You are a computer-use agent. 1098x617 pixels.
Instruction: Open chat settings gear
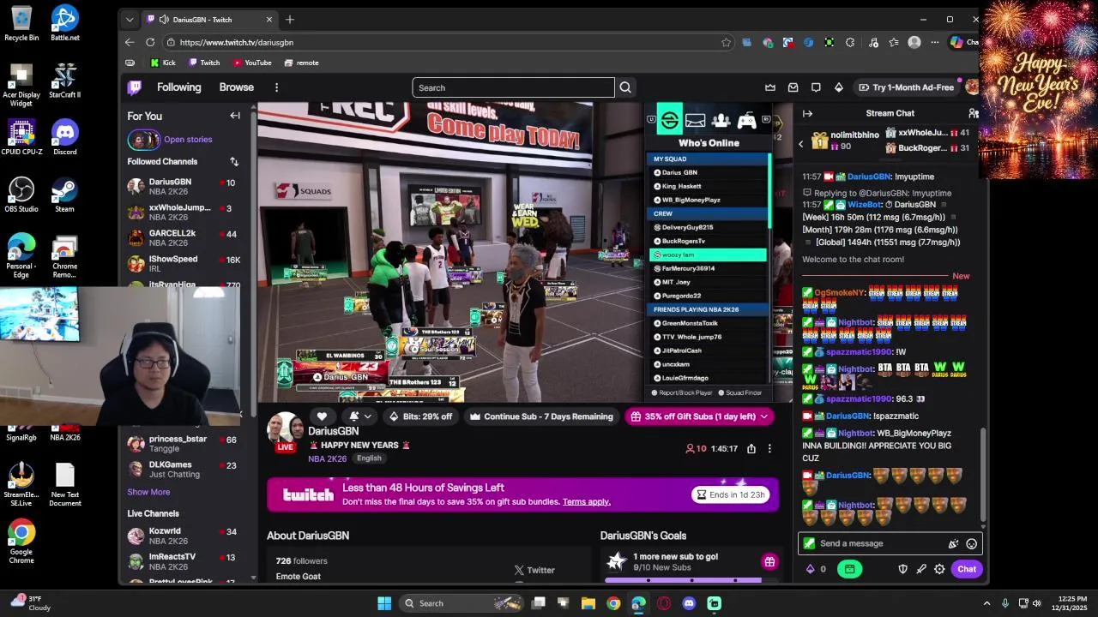click(939, 569)
